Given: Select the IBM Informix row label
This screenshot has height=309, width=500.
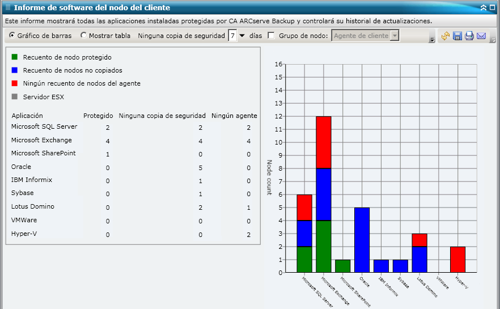Looking at the screenshot, I should pos(32,180).
